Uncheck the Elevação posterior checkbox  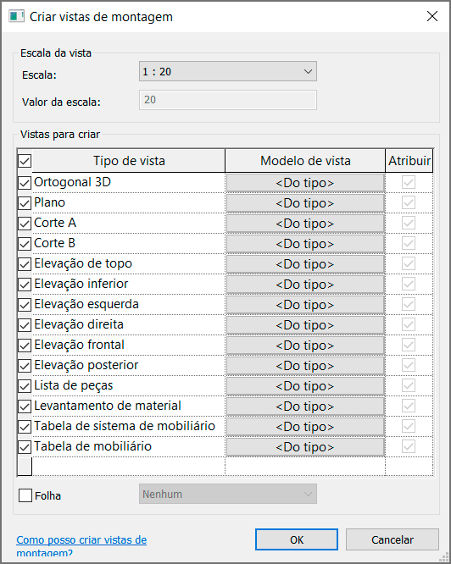(25, 366)
